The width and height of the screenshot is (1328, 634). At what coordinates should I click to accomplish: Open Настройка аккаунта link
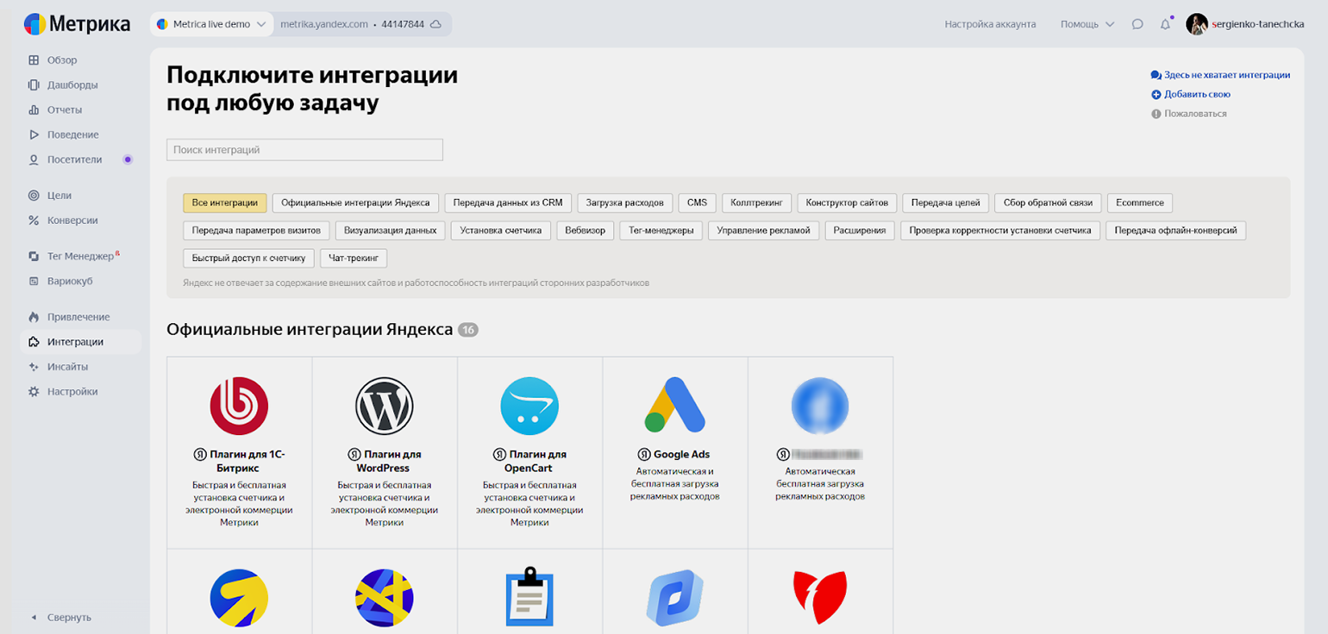click(x=990, y=24)
